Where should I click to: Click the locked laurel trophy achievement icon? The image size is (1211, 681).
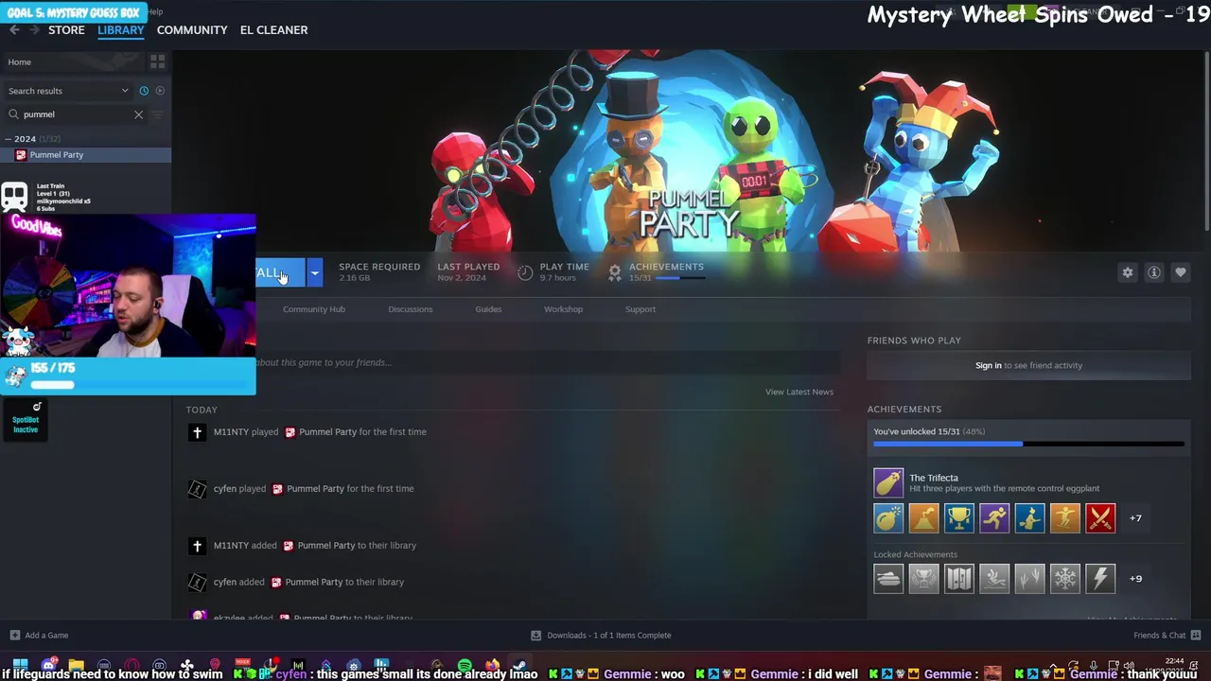(x=924, y=579)
